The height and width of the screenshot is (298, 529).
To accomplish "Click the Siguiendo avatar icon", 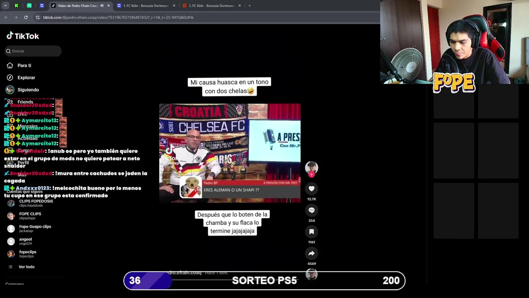I will (10, 90).
